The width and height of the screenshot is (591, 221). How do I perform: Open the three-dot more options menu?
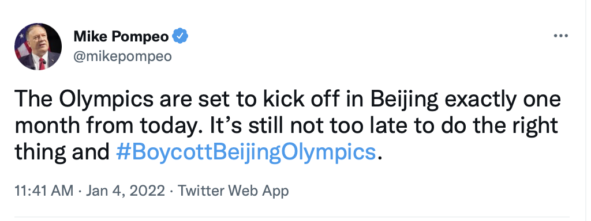(x=560, y=36)
